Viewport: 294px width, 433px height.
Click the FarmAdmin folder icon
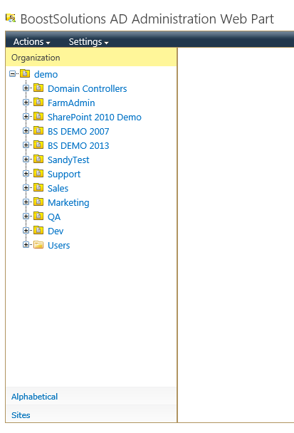coord(38,102)
